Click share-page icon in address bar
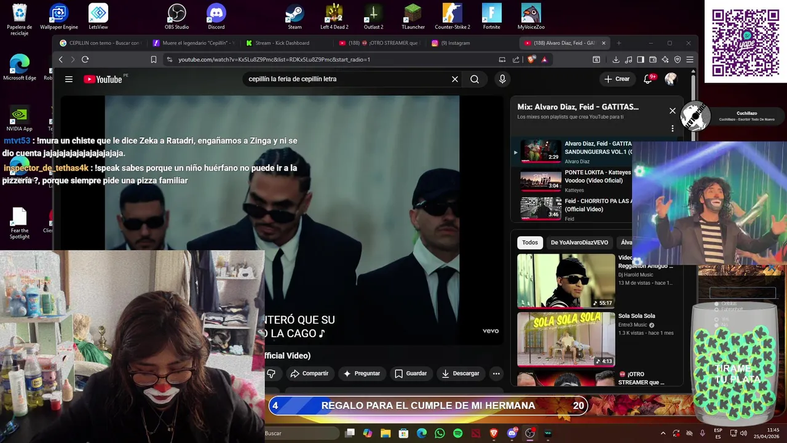 pyautogui.click(x=516, y=60)
